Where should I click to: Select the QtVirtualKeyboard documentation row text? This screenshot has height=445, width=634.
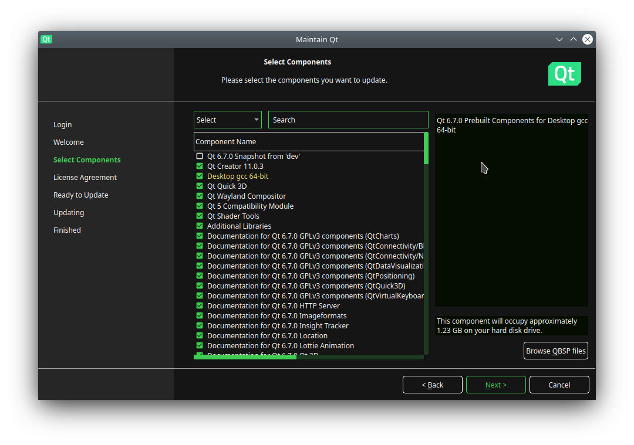(x=315, y=295)
